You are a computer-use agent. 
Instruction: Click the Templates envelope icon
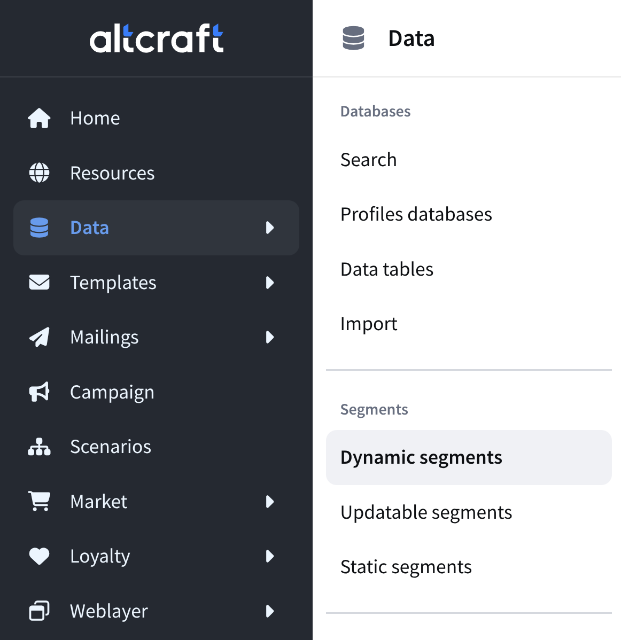[39, 282]
